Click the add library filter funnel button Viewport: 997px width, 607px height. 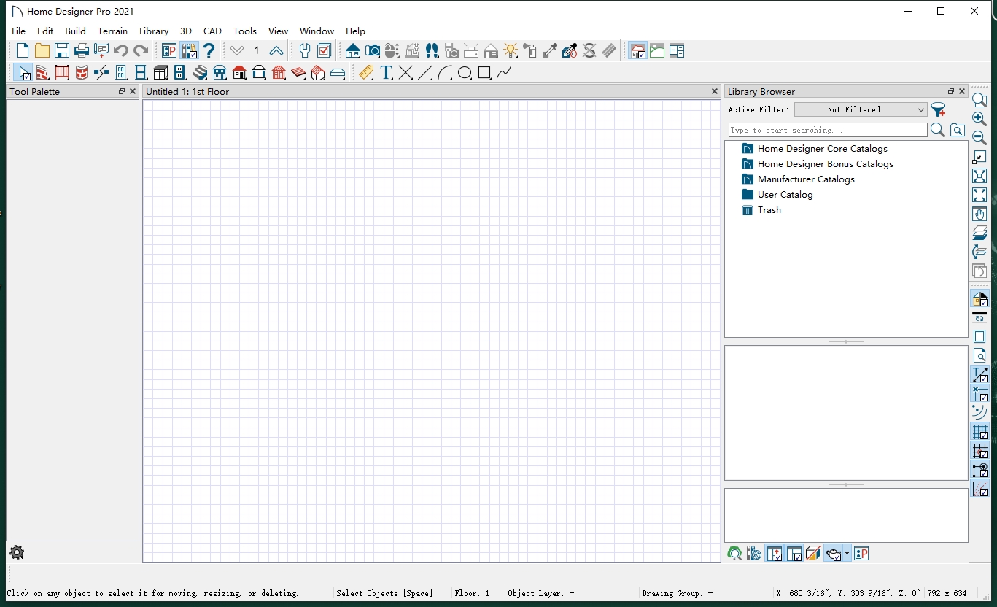point(938,109)
